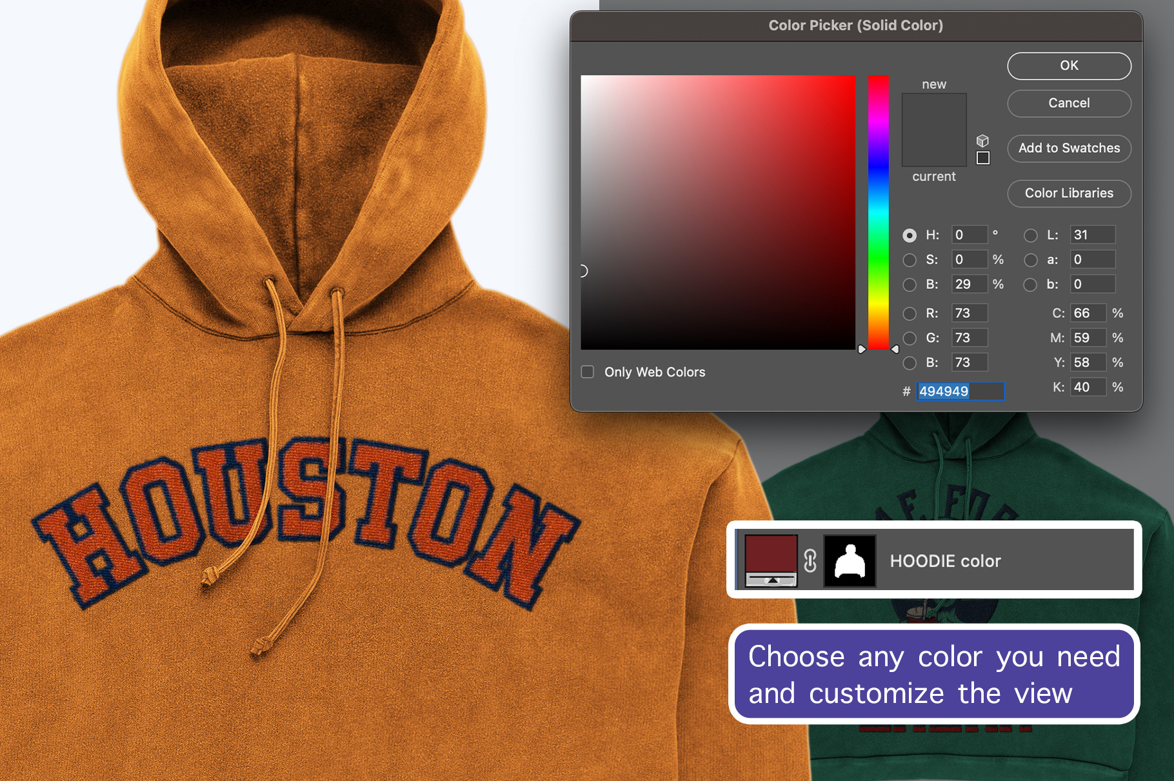Image resolution: width=1174 pixels, height=781 pixels.
Task: Select the RGB B blue radio button
Action: coord(910,363)
